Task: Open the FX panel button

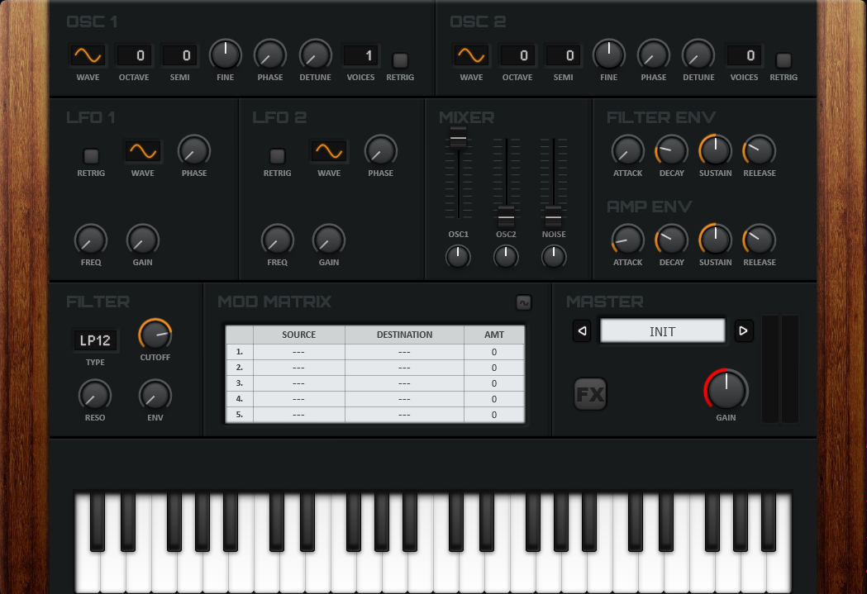Action: 590,394
